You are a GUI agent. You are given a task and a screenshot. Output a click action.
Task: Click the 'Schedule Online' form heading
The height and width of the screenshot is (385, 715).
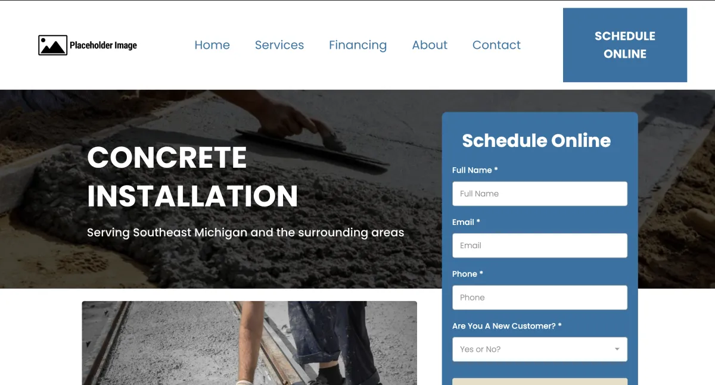(536, 140)
